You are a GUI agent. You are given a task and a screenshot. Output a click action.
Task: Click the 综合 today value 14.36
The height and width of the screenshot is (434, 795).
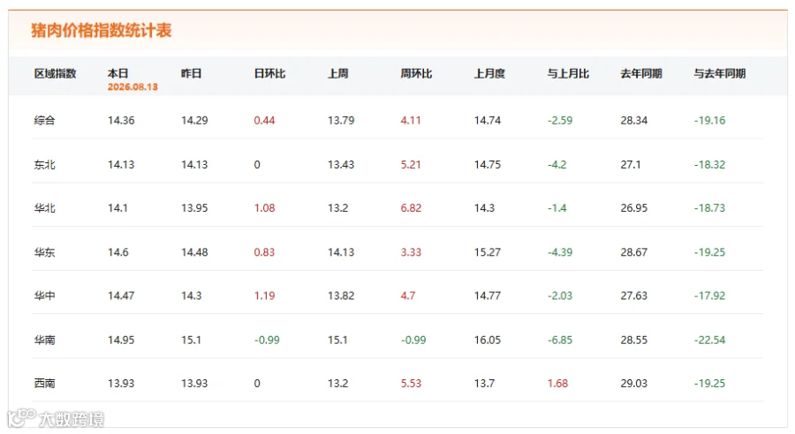[x=121, y=121]
